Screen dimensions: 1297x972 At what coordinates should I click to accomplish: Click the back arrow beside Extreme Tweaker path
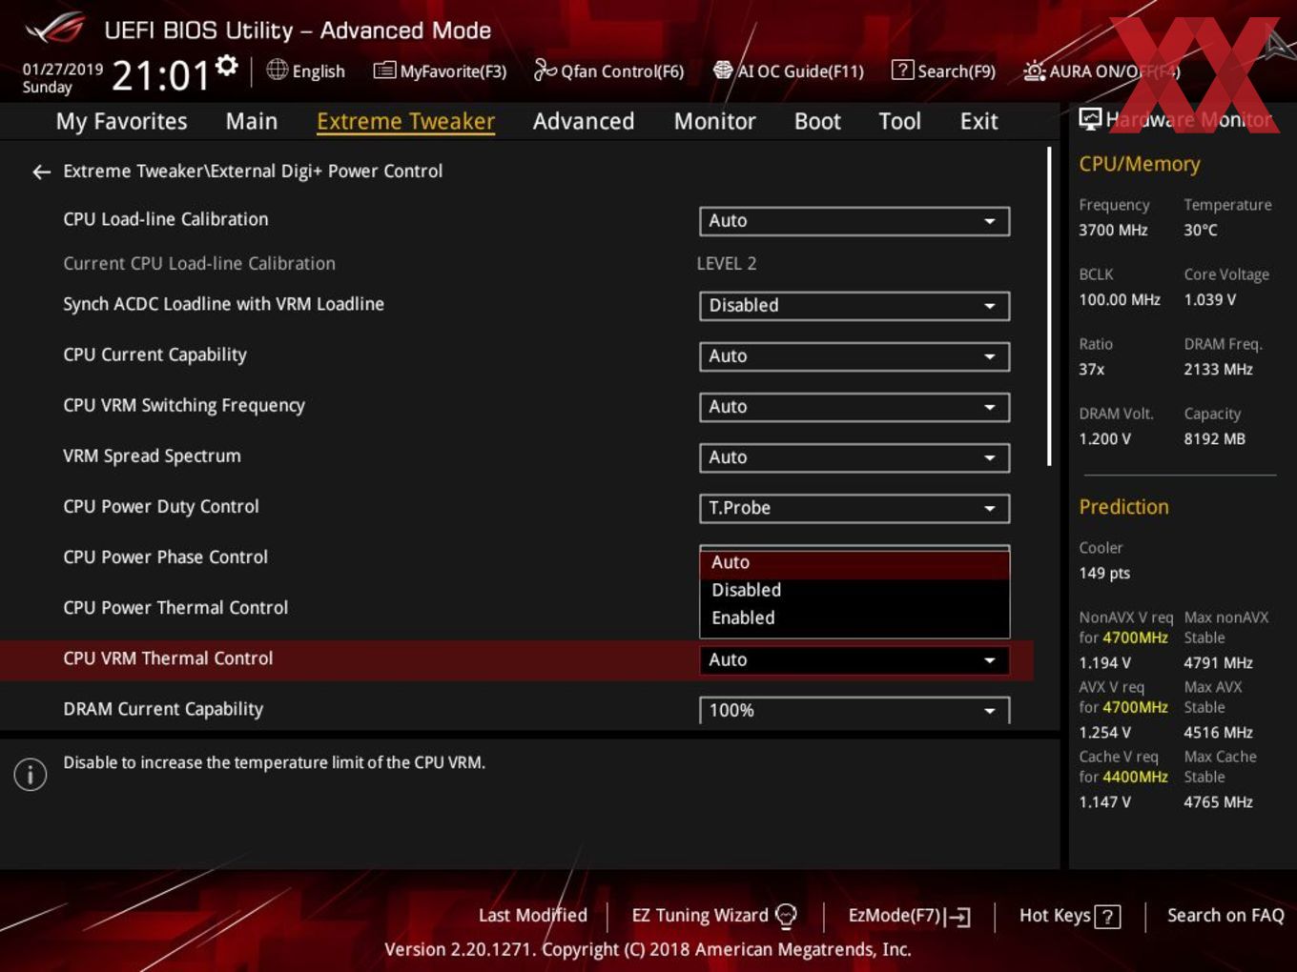[41, 172]
